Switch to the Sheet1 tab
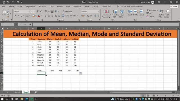This screenshot has height=101, width=180. pos(17,92)
